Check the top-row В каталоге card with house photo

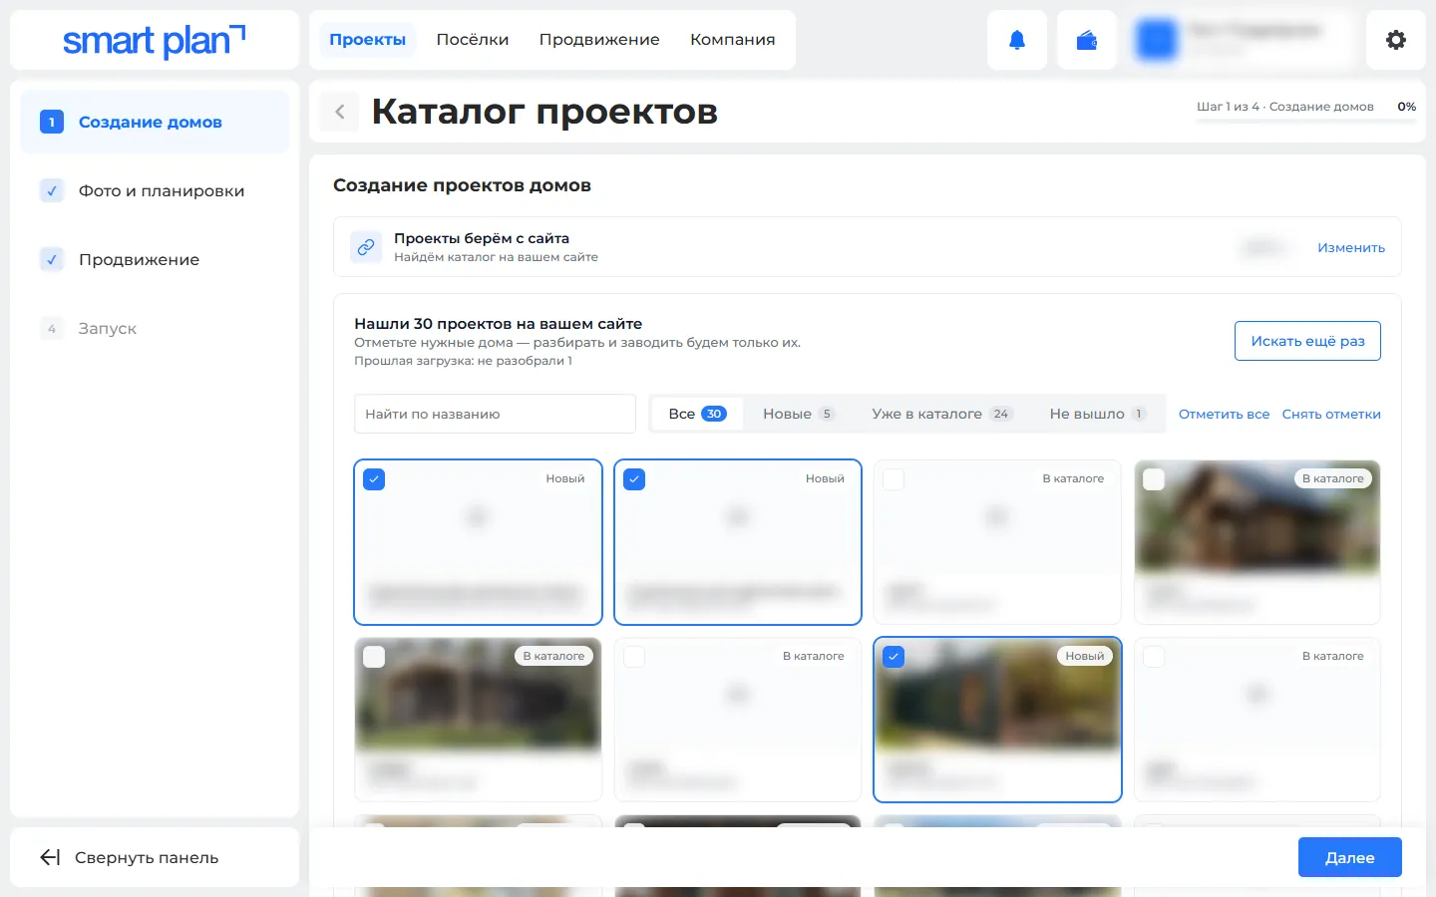pyautogui.click(x=1154, y=479)
